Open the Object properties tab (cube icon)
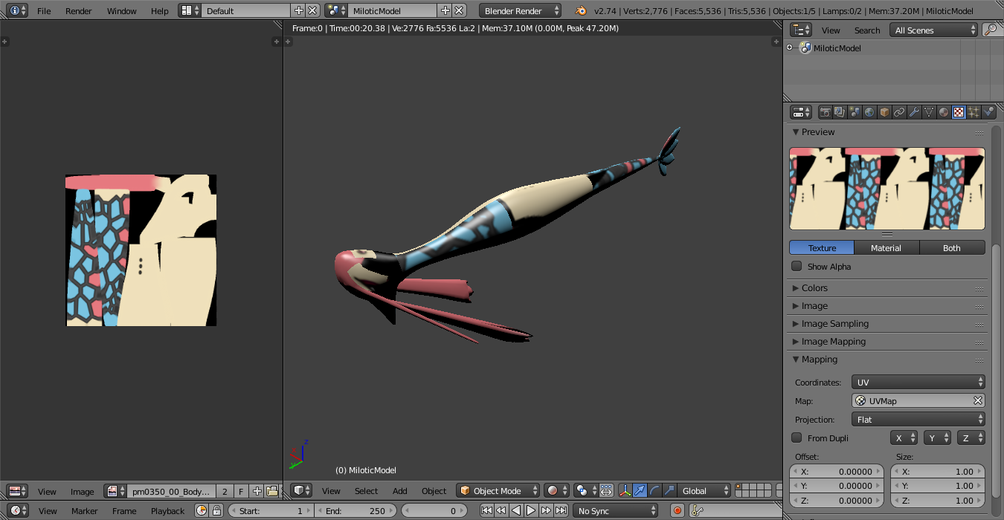Viewport: 1004px width, 520px height. coord(884,112)
